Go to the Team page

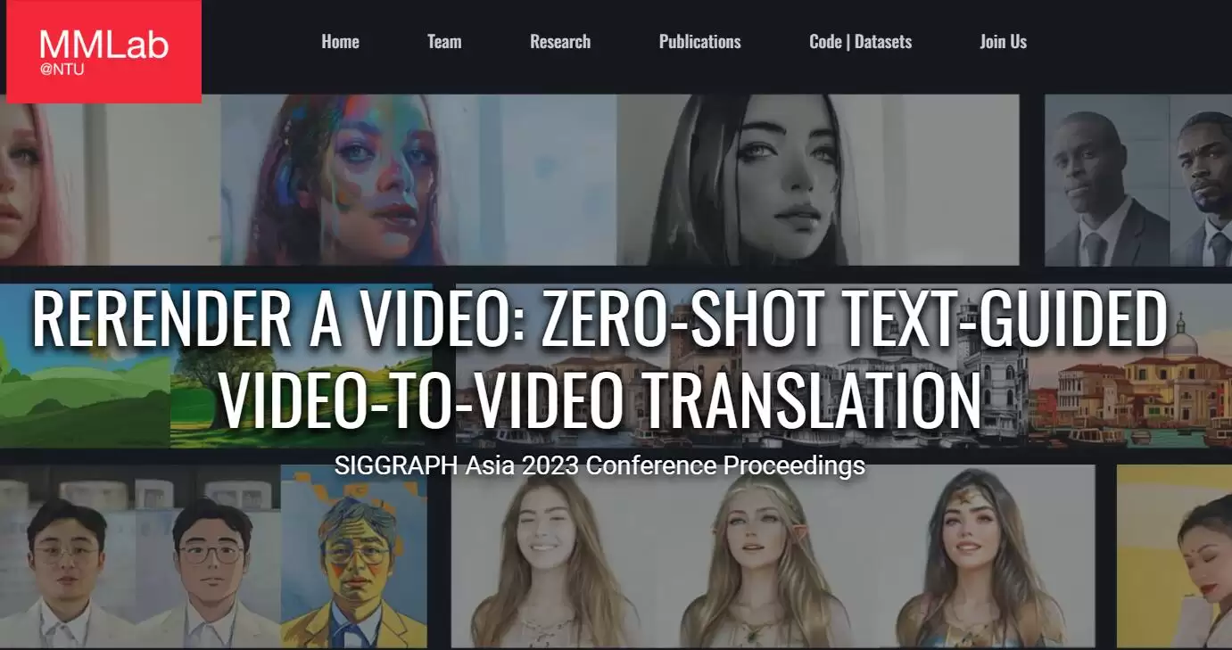tap(444, 42)
